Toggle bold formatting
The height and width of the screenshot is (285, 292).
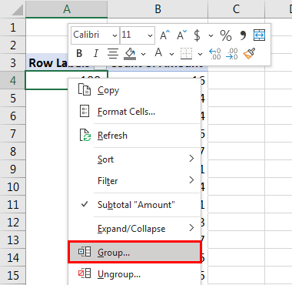coord(79,53)
